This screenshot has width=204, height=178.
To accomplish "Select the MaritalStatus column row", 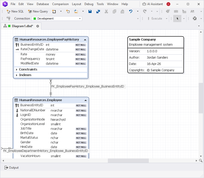I will click(51, 138).
